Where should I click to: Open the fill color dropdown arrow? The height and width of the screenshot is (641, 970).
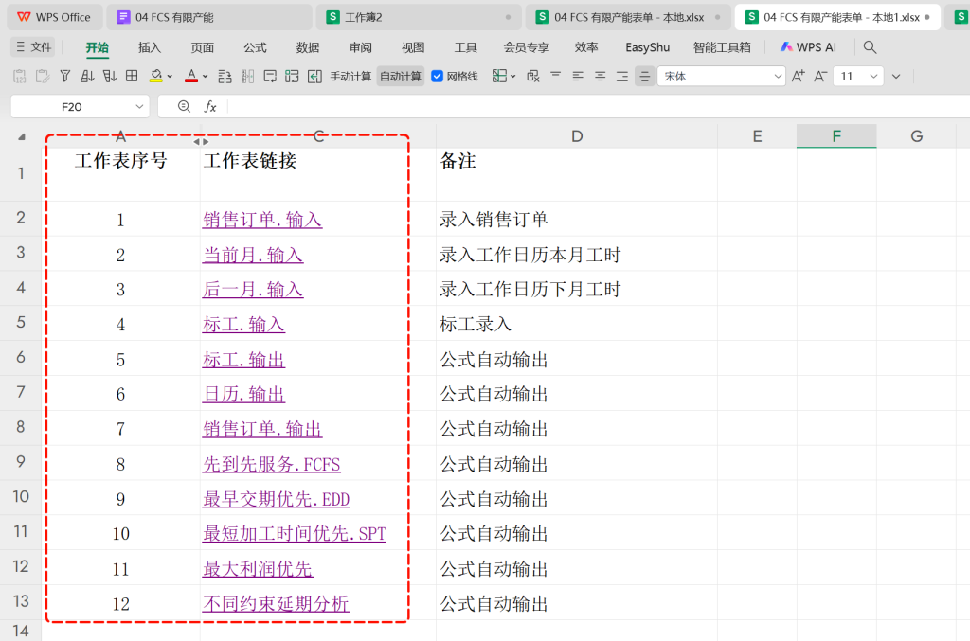(170, 77)
